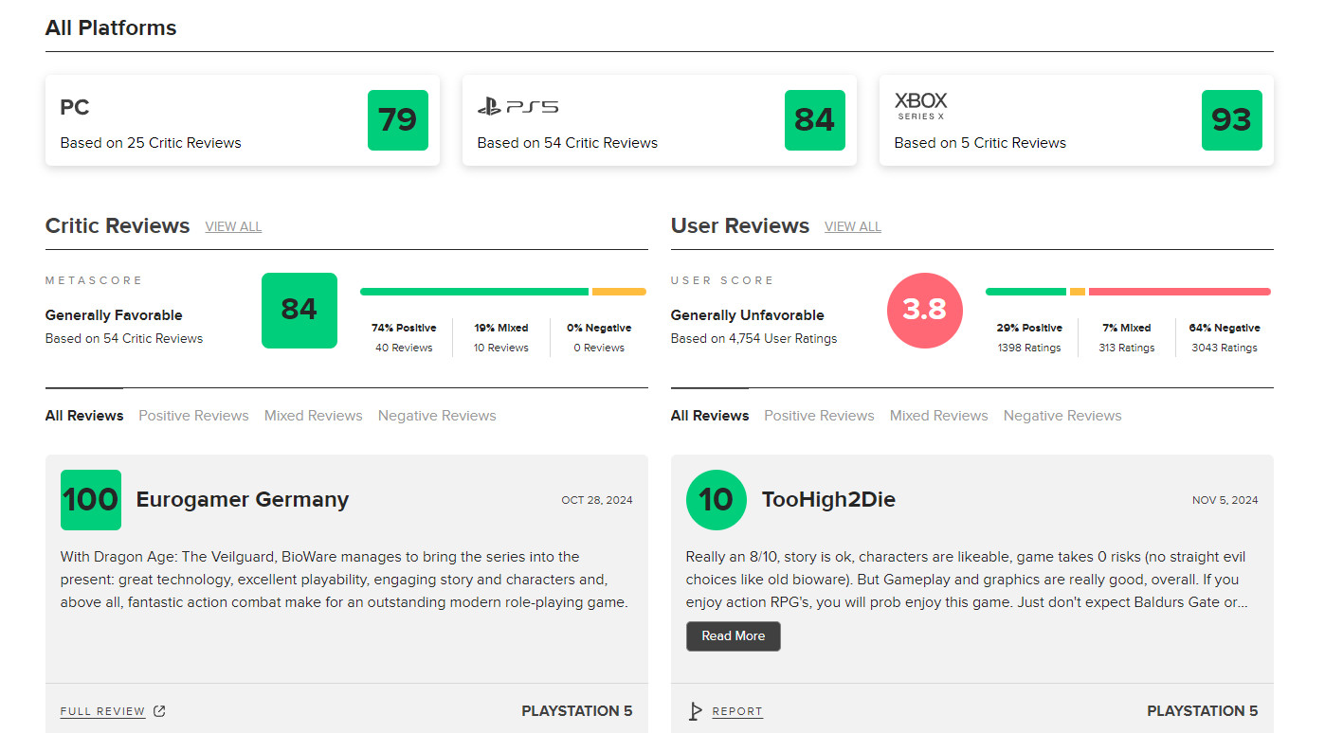Click TooHigh2Die's score circle 10
The image size is (1343, 733).
(x=717, y=500)
